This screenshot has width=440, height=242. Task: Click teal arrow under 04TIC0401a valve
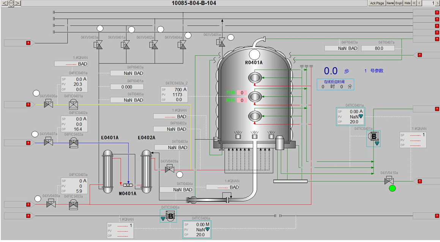click(x=377, y=143)
